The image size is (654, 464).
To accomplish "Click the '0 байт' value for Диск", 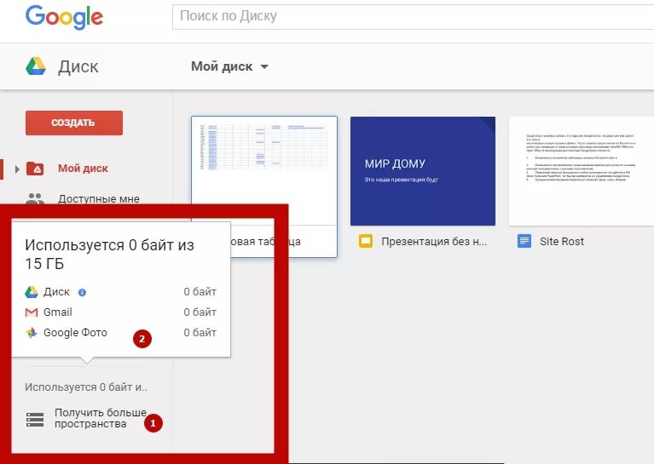I will (x=200, y=292).
